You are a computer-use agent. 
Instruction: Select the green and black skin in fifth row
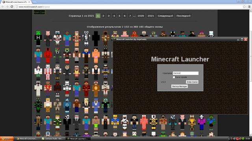pos(38,105)
